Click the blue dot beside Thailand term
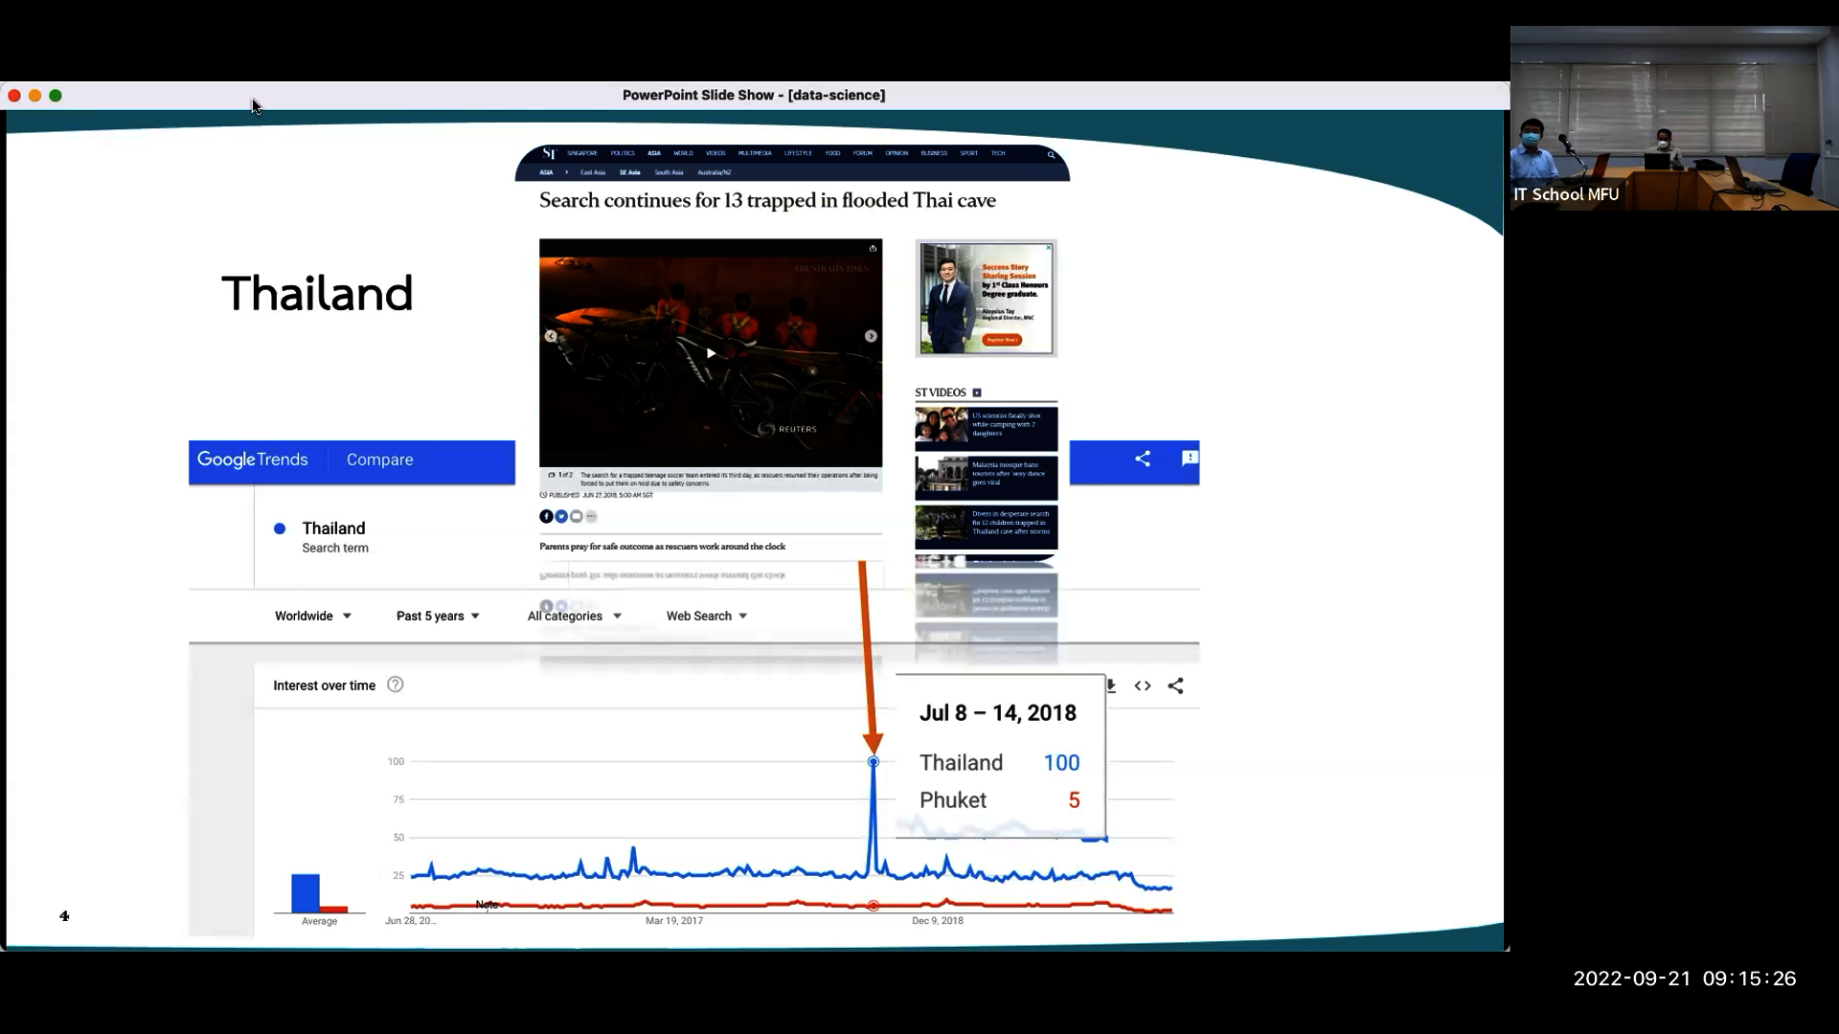 (280, 528)
